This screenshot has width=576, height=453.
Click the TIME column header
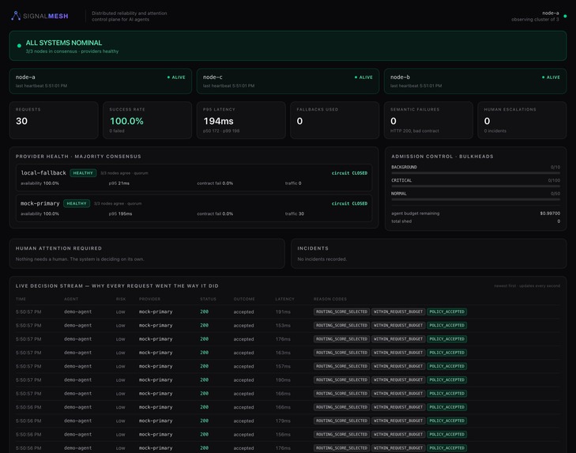click(21, 299)
